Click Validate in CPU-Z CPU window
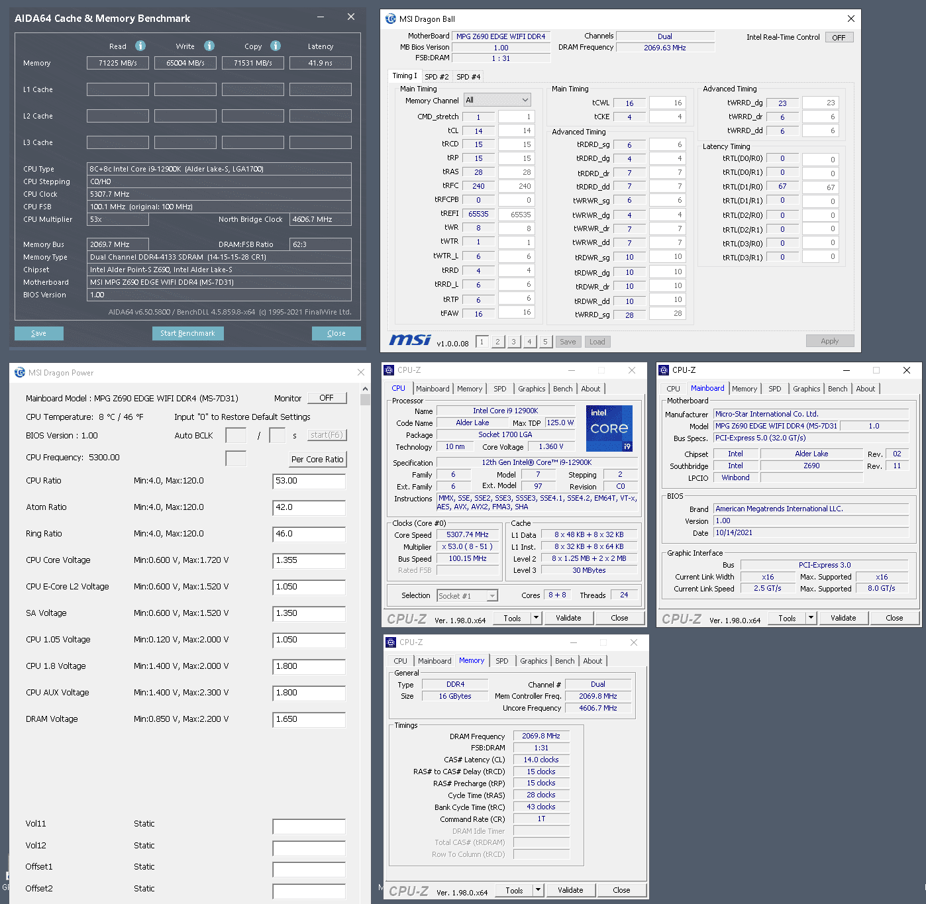 pos(568,618)
